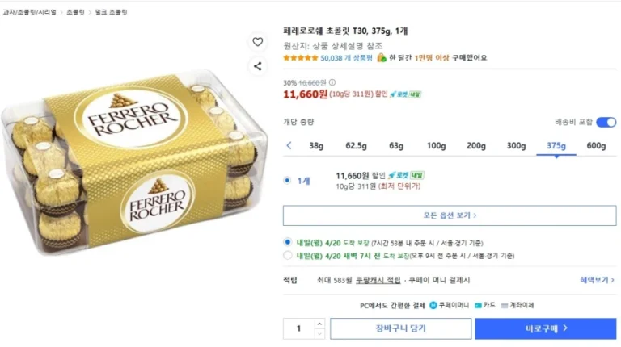Click 장바구니 담기 add to cart button
This screenshot has height=347, width=621.
[400, 328]
